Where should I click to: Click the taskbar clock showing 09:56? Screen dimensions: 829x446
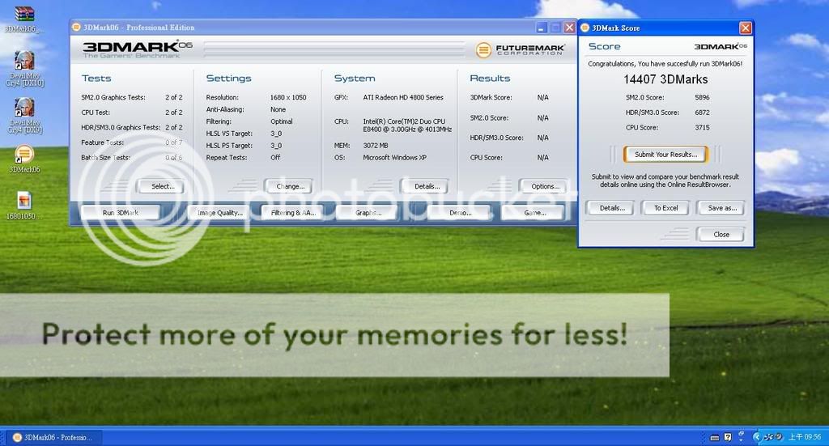pos(805,437)
